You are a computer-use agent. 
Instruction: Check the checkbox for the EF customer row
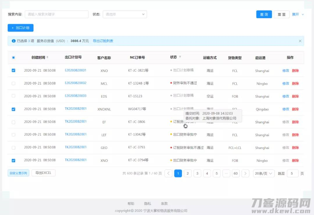(x=13, y=122)
